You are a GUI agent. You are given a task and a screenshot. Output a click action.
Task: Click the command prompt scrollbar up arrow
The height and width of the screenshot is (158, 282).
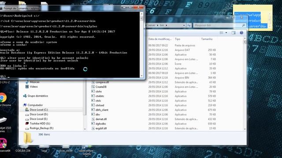coord(141,14)
